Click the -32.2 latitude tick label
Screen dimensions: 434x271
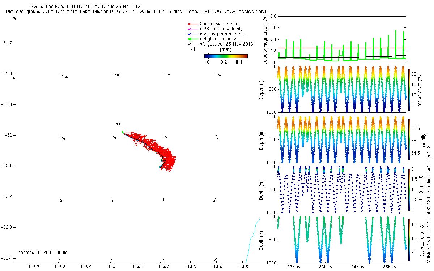coord(7,197)
